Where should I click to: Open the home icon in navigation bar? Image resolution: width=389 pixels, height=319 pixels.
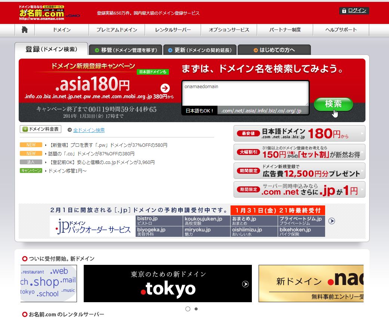[x=25, y=30]
